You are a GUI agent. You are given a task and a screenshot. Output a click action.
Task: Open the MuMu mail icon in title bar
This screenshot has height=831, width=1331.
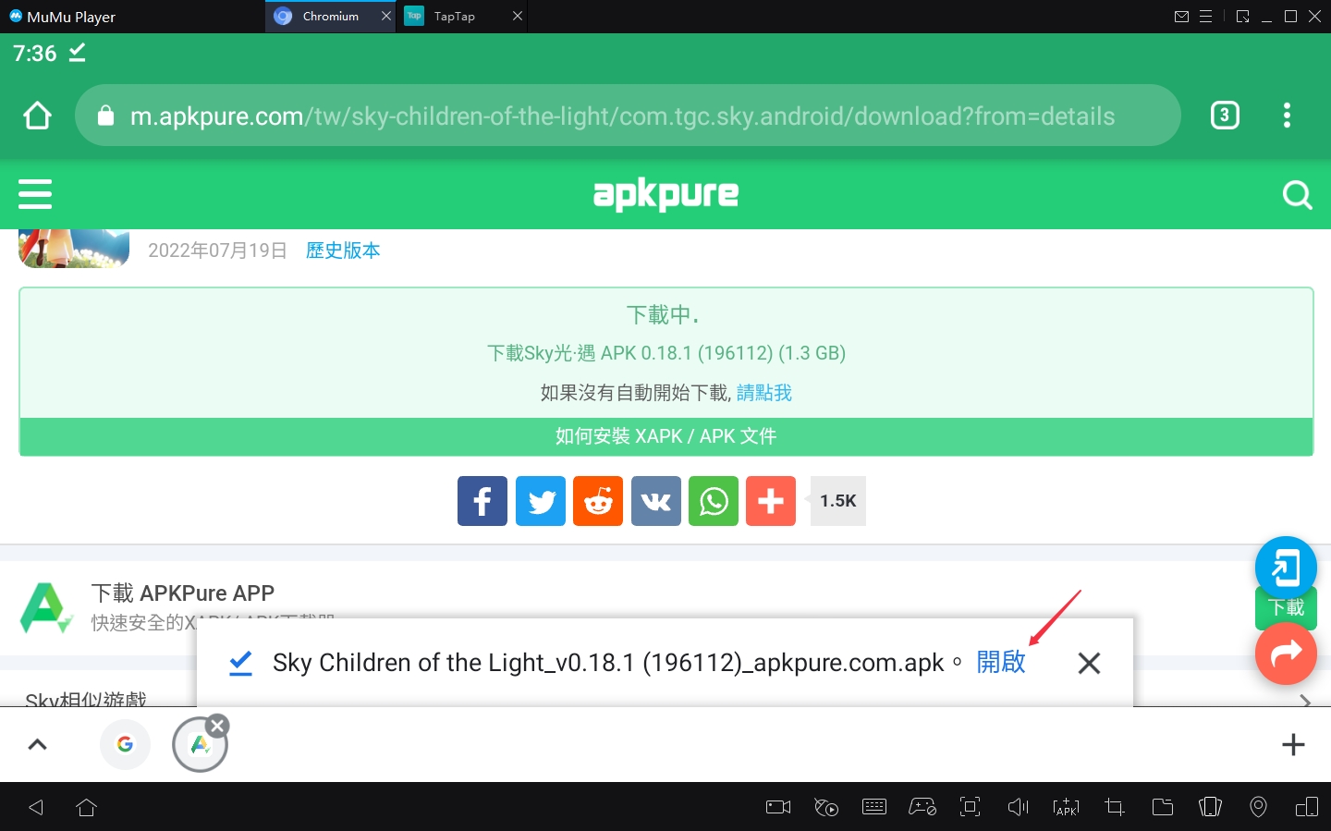1181,17
